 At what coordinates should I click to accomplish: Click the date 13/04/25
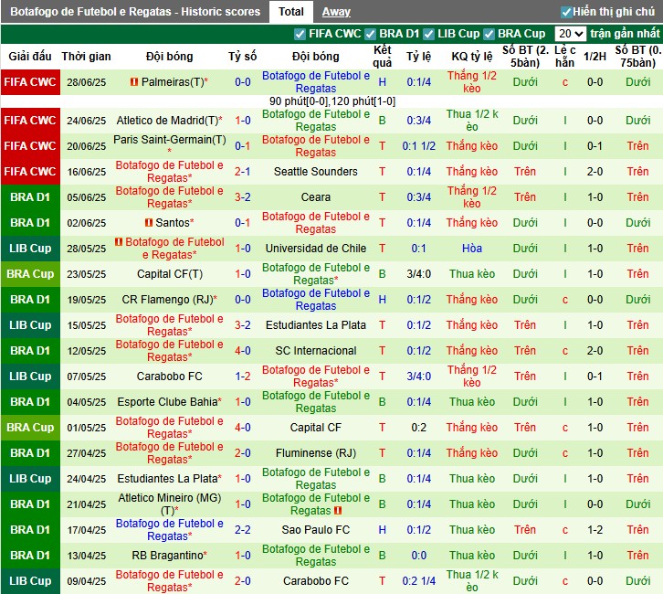[86, 556]
